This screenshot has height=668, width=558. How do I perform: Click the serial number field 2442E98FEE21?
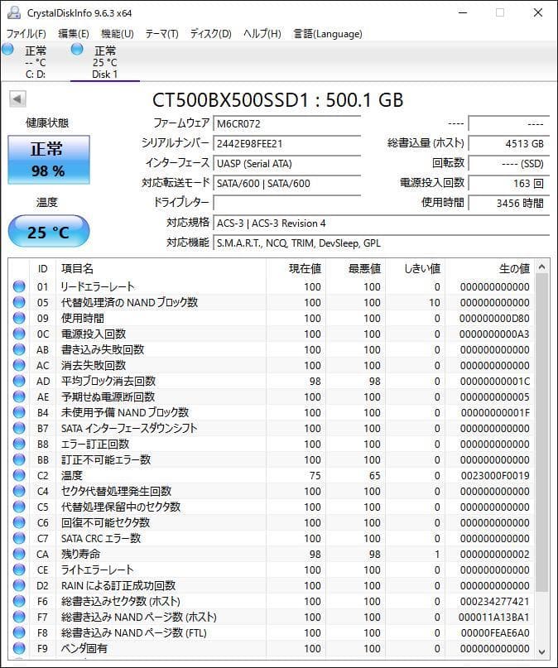coord(287,143)
